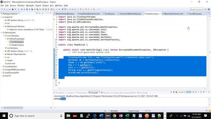Terminate the console process via stop icon
The image size is (211, 119).
tap(171, 92)
